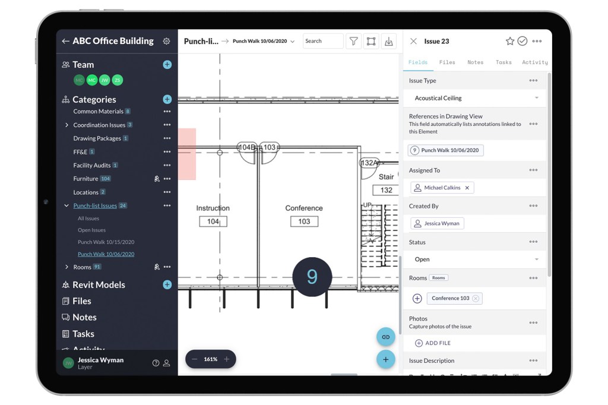Add a new team member plus icon

tap(167, 65)
